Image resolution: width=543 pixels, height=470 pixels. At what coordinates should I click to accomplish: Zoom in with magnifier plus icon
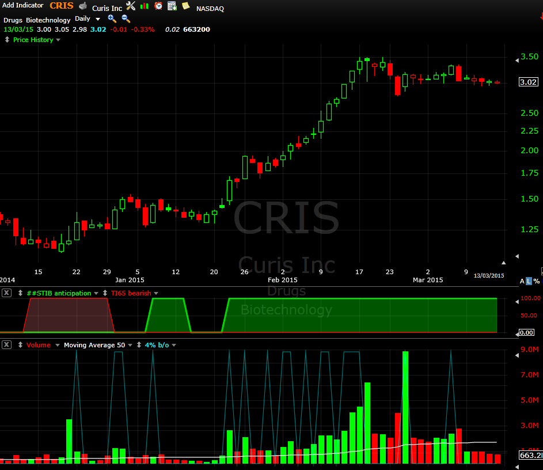pos(112,18)
